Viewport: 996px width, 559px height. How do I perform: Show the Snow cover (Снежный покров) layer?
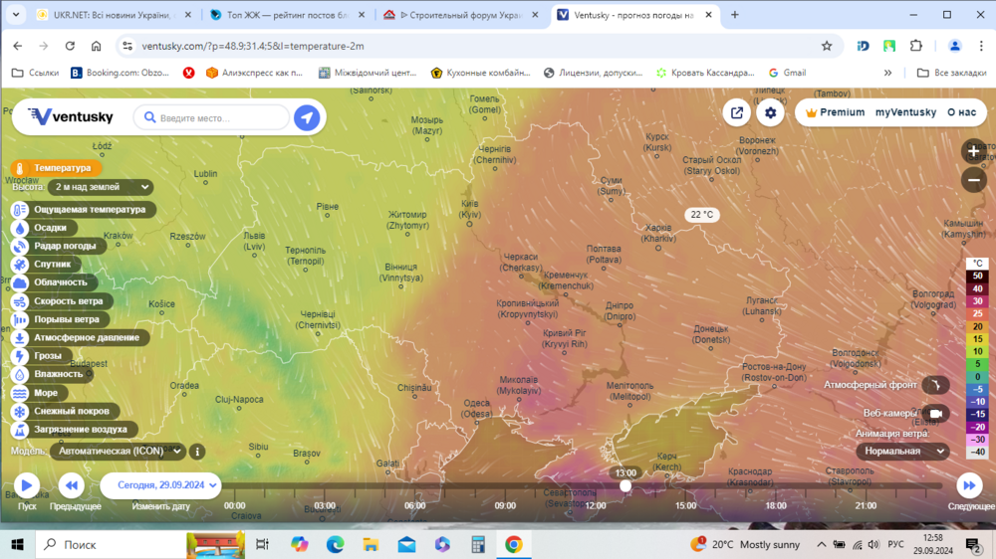65,411
